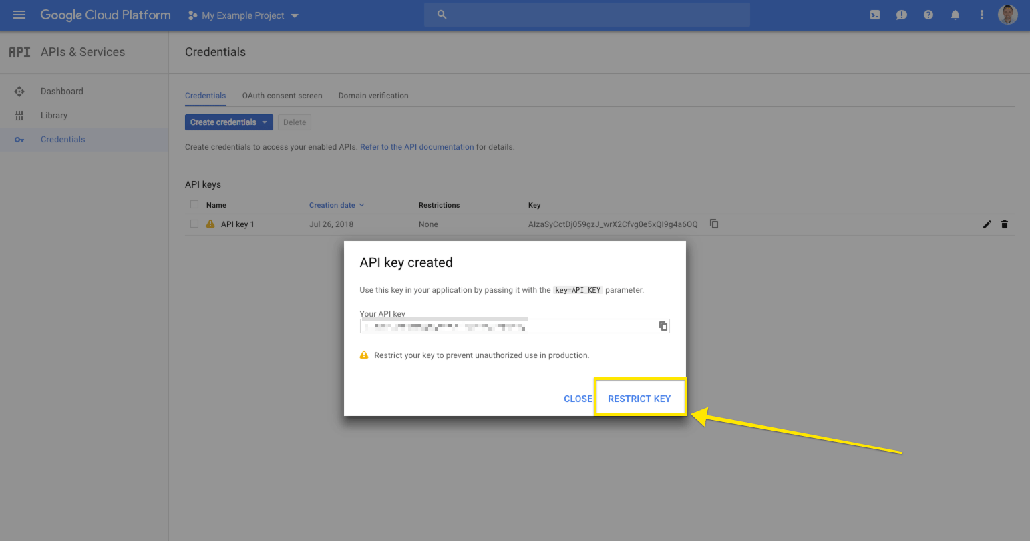Screen dimensions: 1030x541
Task: Click CLOSE in the API key dialog
Action: [578, 399]
